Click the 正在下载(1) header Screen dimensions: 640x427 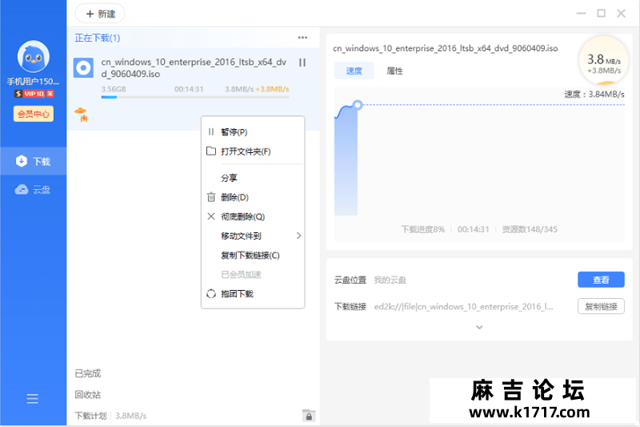[98, 38]
